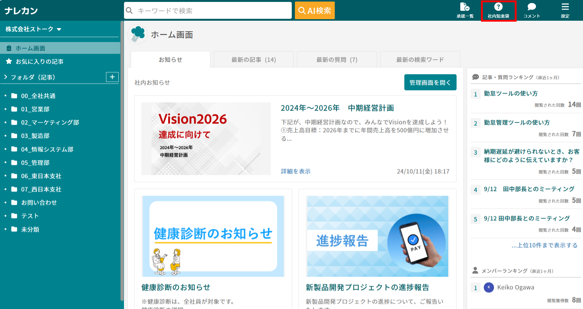Open the 承認一覧 approval list icon
583x309 pixels.
tap(465, 9)
